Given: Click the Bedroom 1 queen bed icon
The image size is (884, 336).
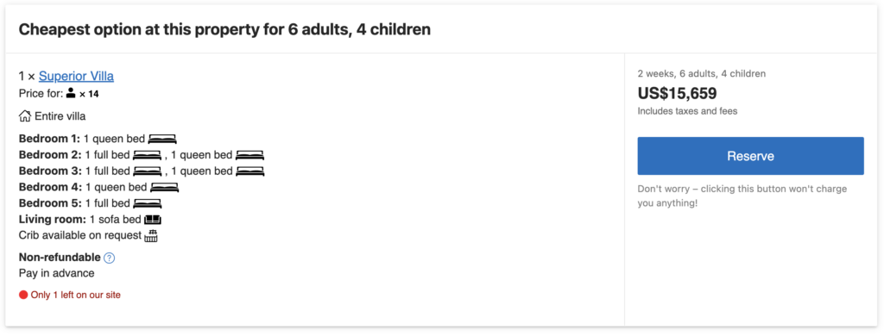Looking at the screenshot, I should pyautogui.click(x=162, y=139).
